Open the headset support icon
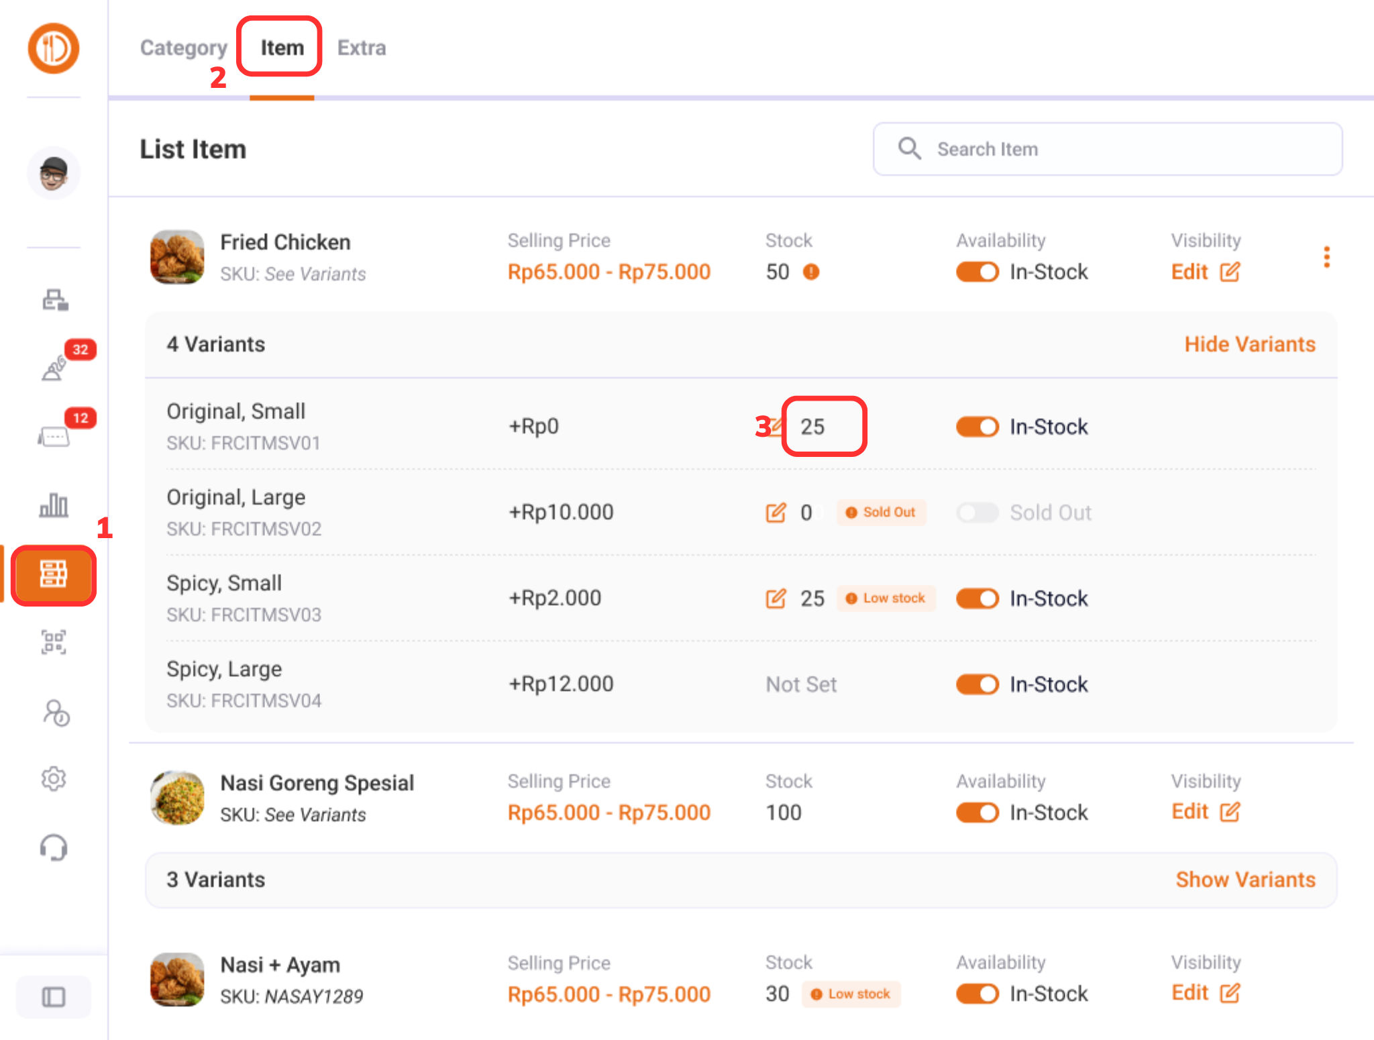Viewport: 1374px width, 1040px height. point(54,847)
